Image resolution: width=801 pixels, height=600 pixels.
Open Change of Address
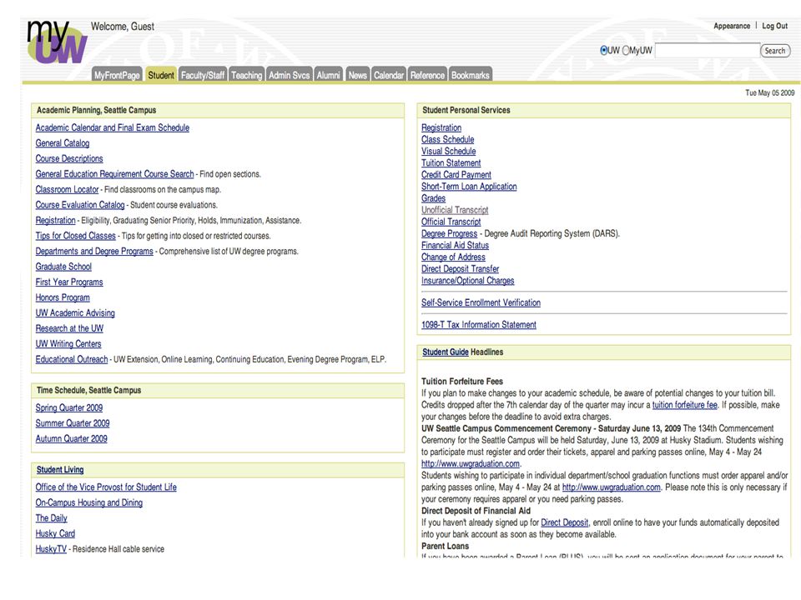pyautogui.click(x=453, y=257)
